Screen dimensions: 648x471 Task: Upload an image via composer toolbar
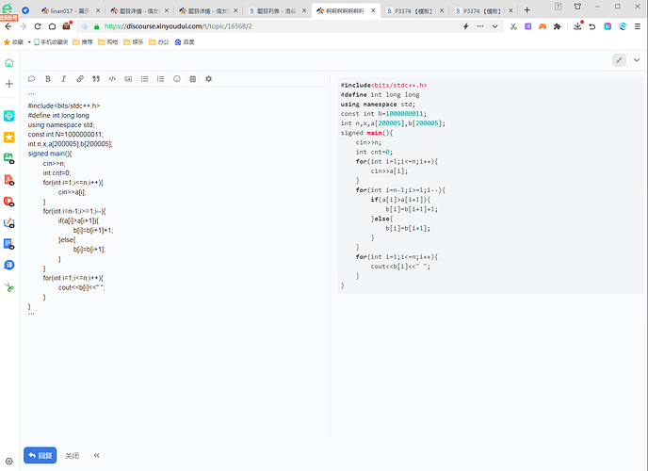click(128, 79)
